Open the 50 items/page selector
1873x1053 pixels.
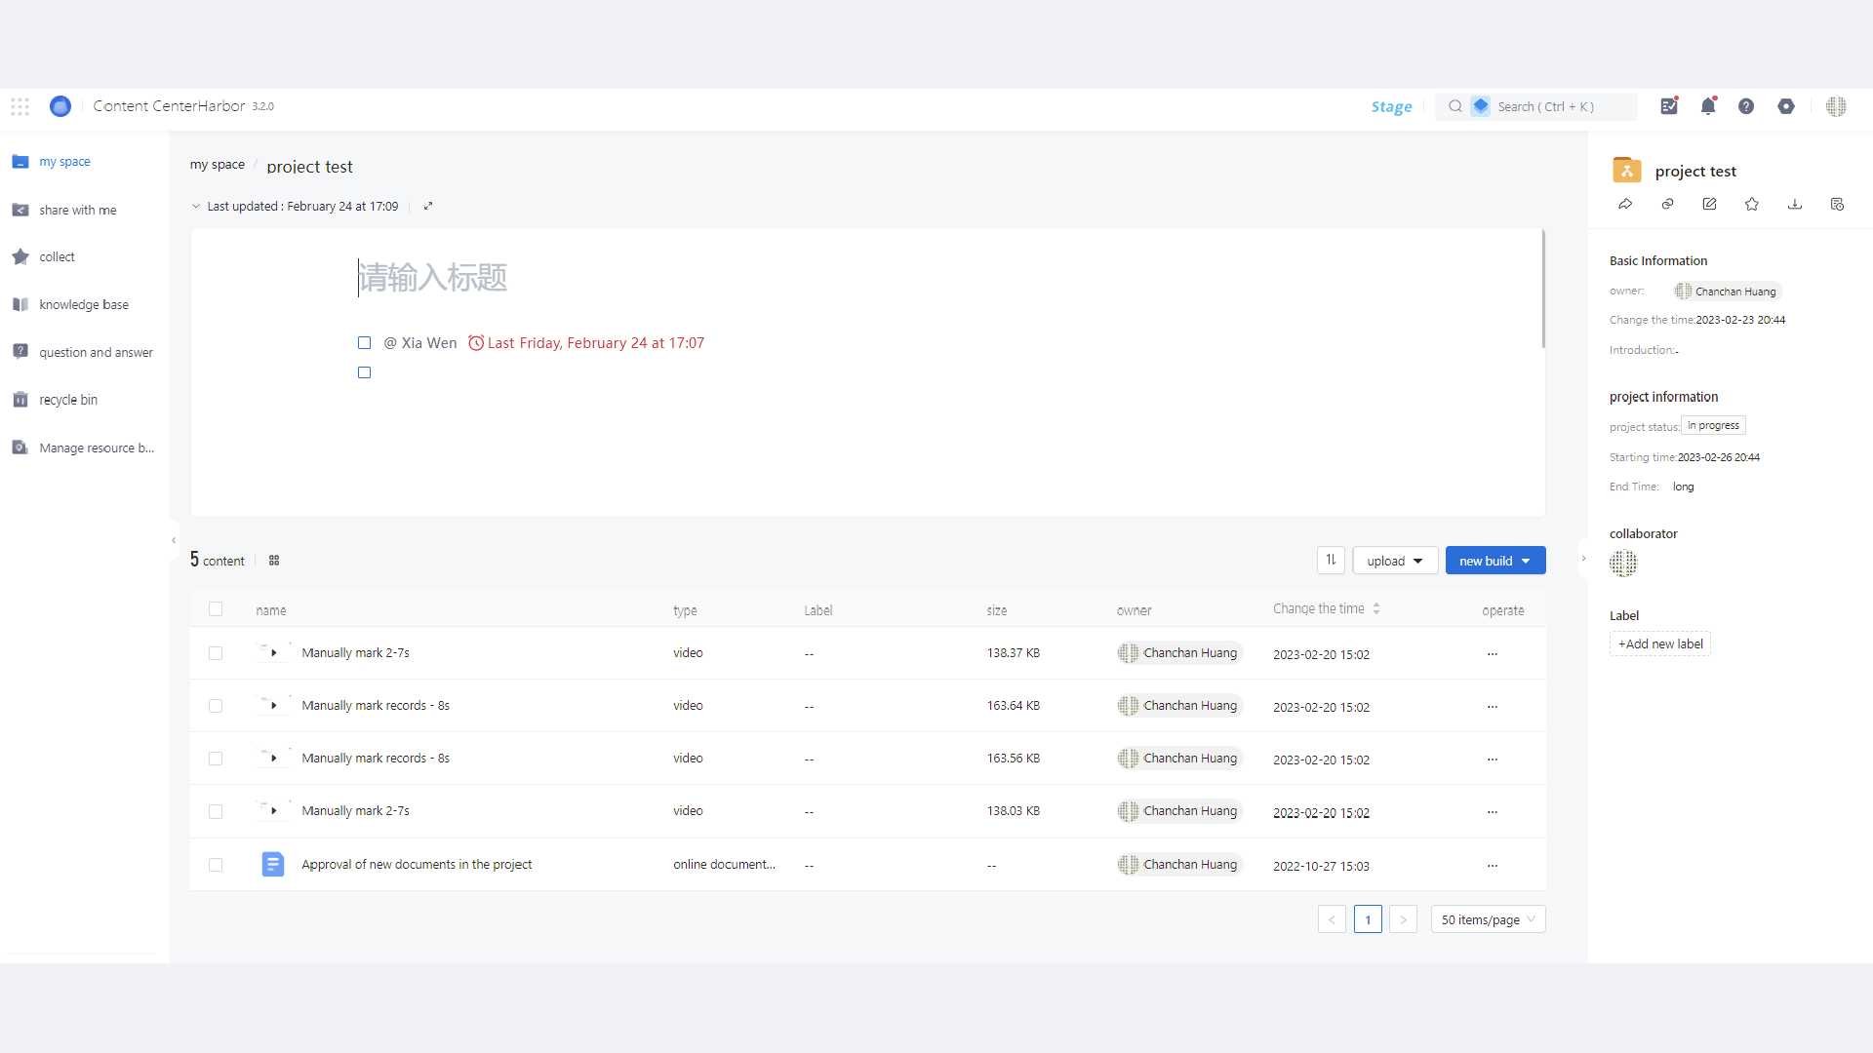1488,919
